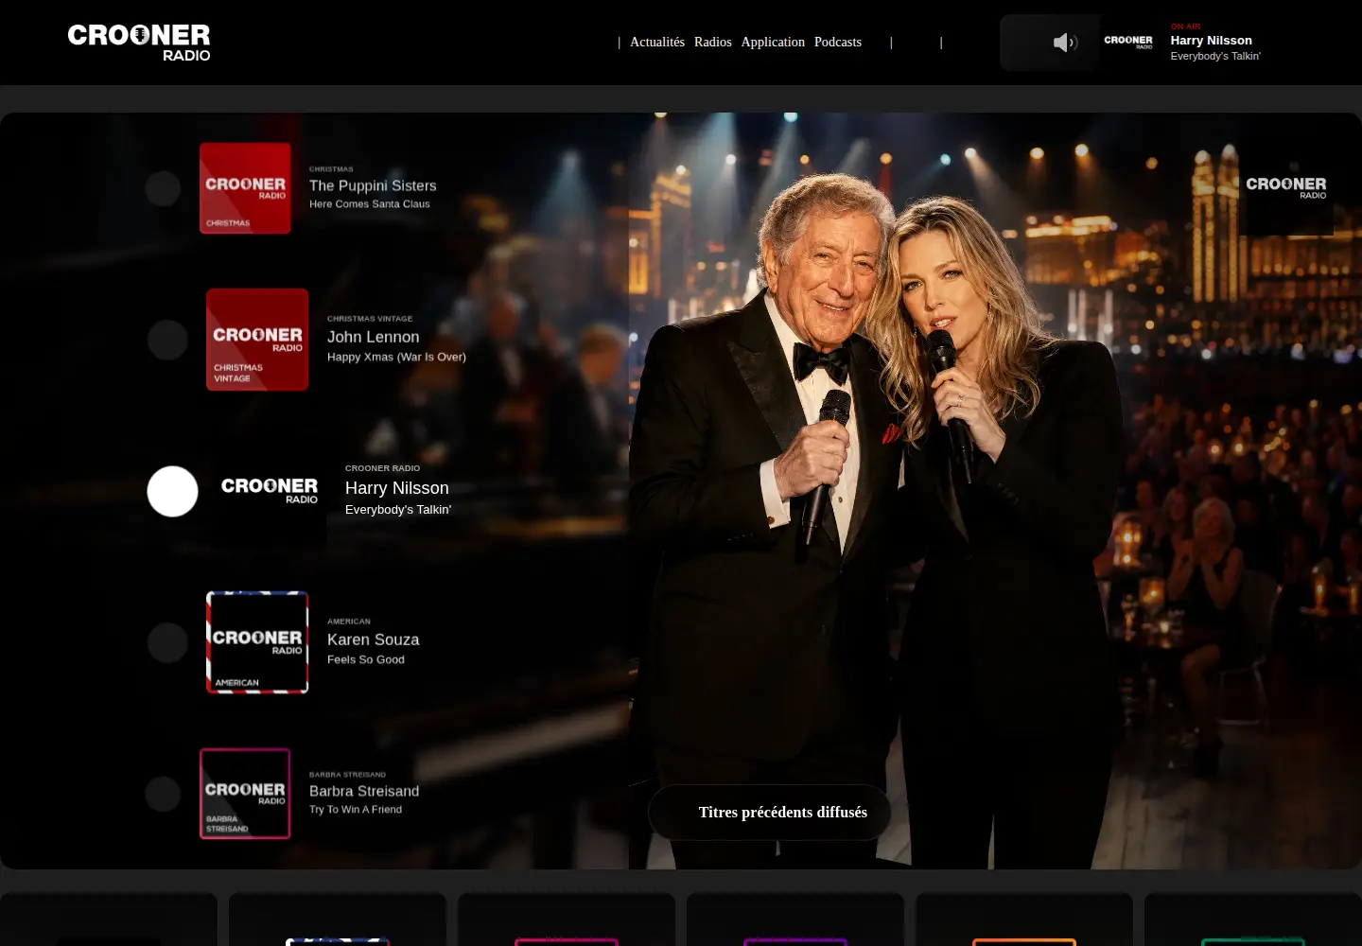The height and width of the screenshot is (946, 1362).
Task: Click John Lennon artist name
Action: (374, 337)
